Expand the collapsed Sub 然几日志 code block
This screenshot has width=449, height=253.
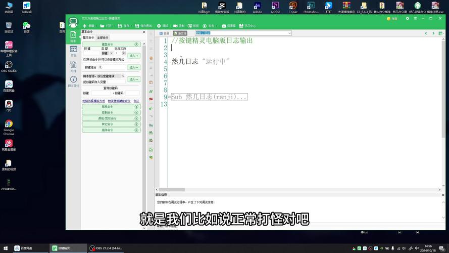coord(169,97)
